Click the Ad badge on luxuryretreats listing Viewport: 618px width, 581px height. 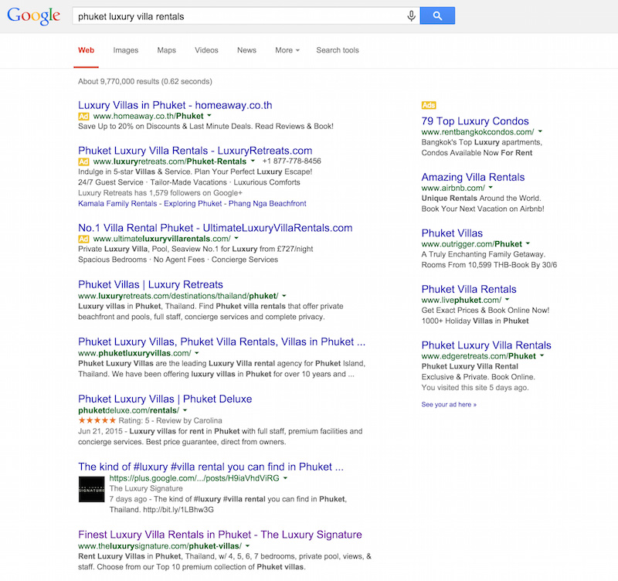click(x=83, y=161)
